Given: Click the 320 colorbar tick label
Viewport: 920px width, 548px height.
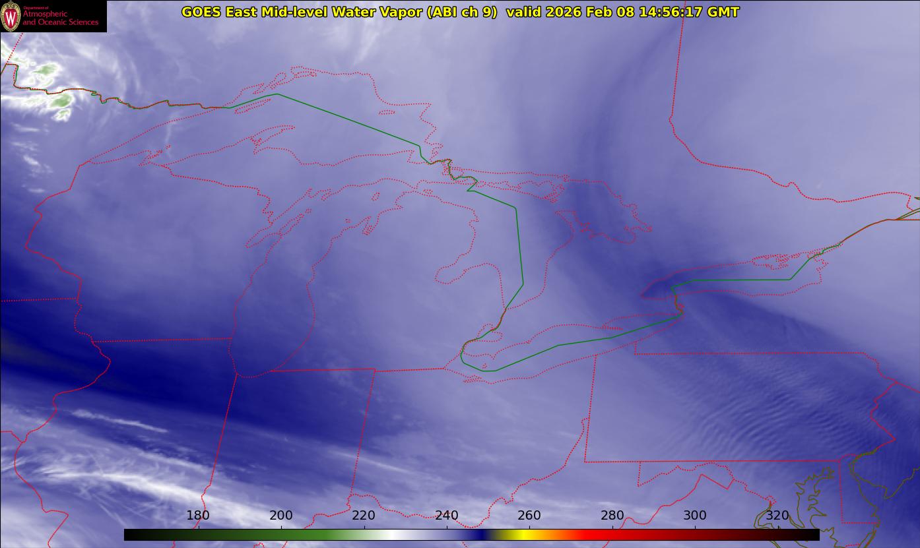Looking at the screenshot, I should pyautogui.click(x=777, y=515).
